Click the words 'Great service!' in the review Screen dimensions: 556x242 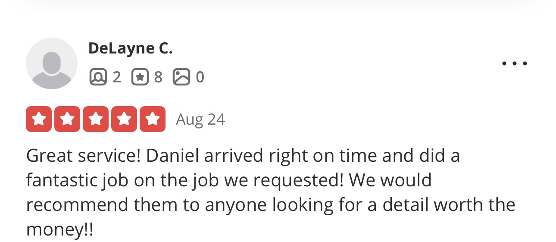coord(84,156)
